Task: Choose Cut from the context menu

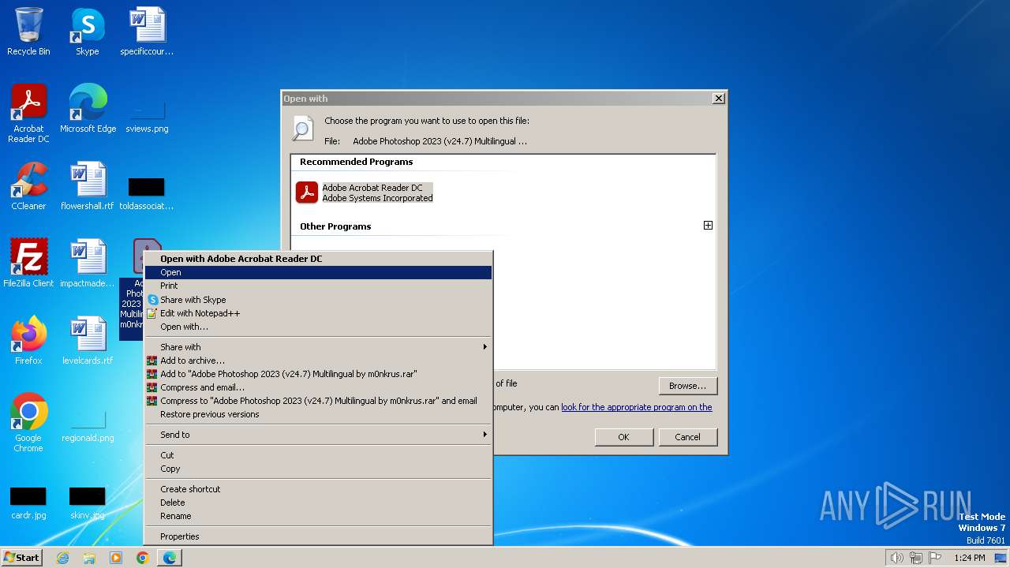Action: pos(317,455)
